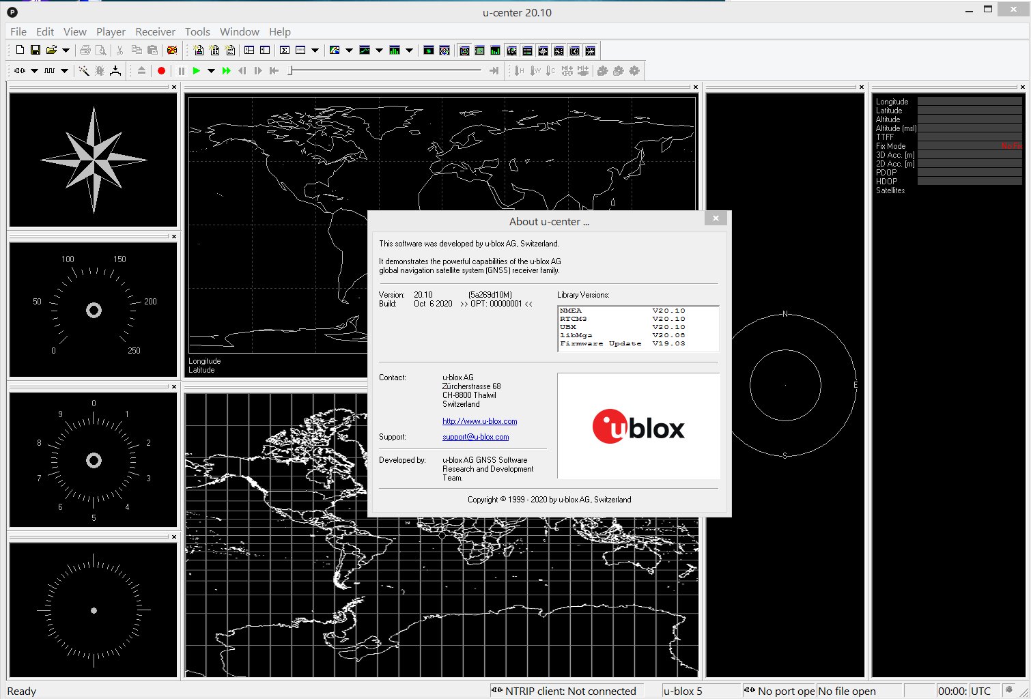Open the Window menu
This screenshot has height=699, width=1031.
click(x=240, y=31)
